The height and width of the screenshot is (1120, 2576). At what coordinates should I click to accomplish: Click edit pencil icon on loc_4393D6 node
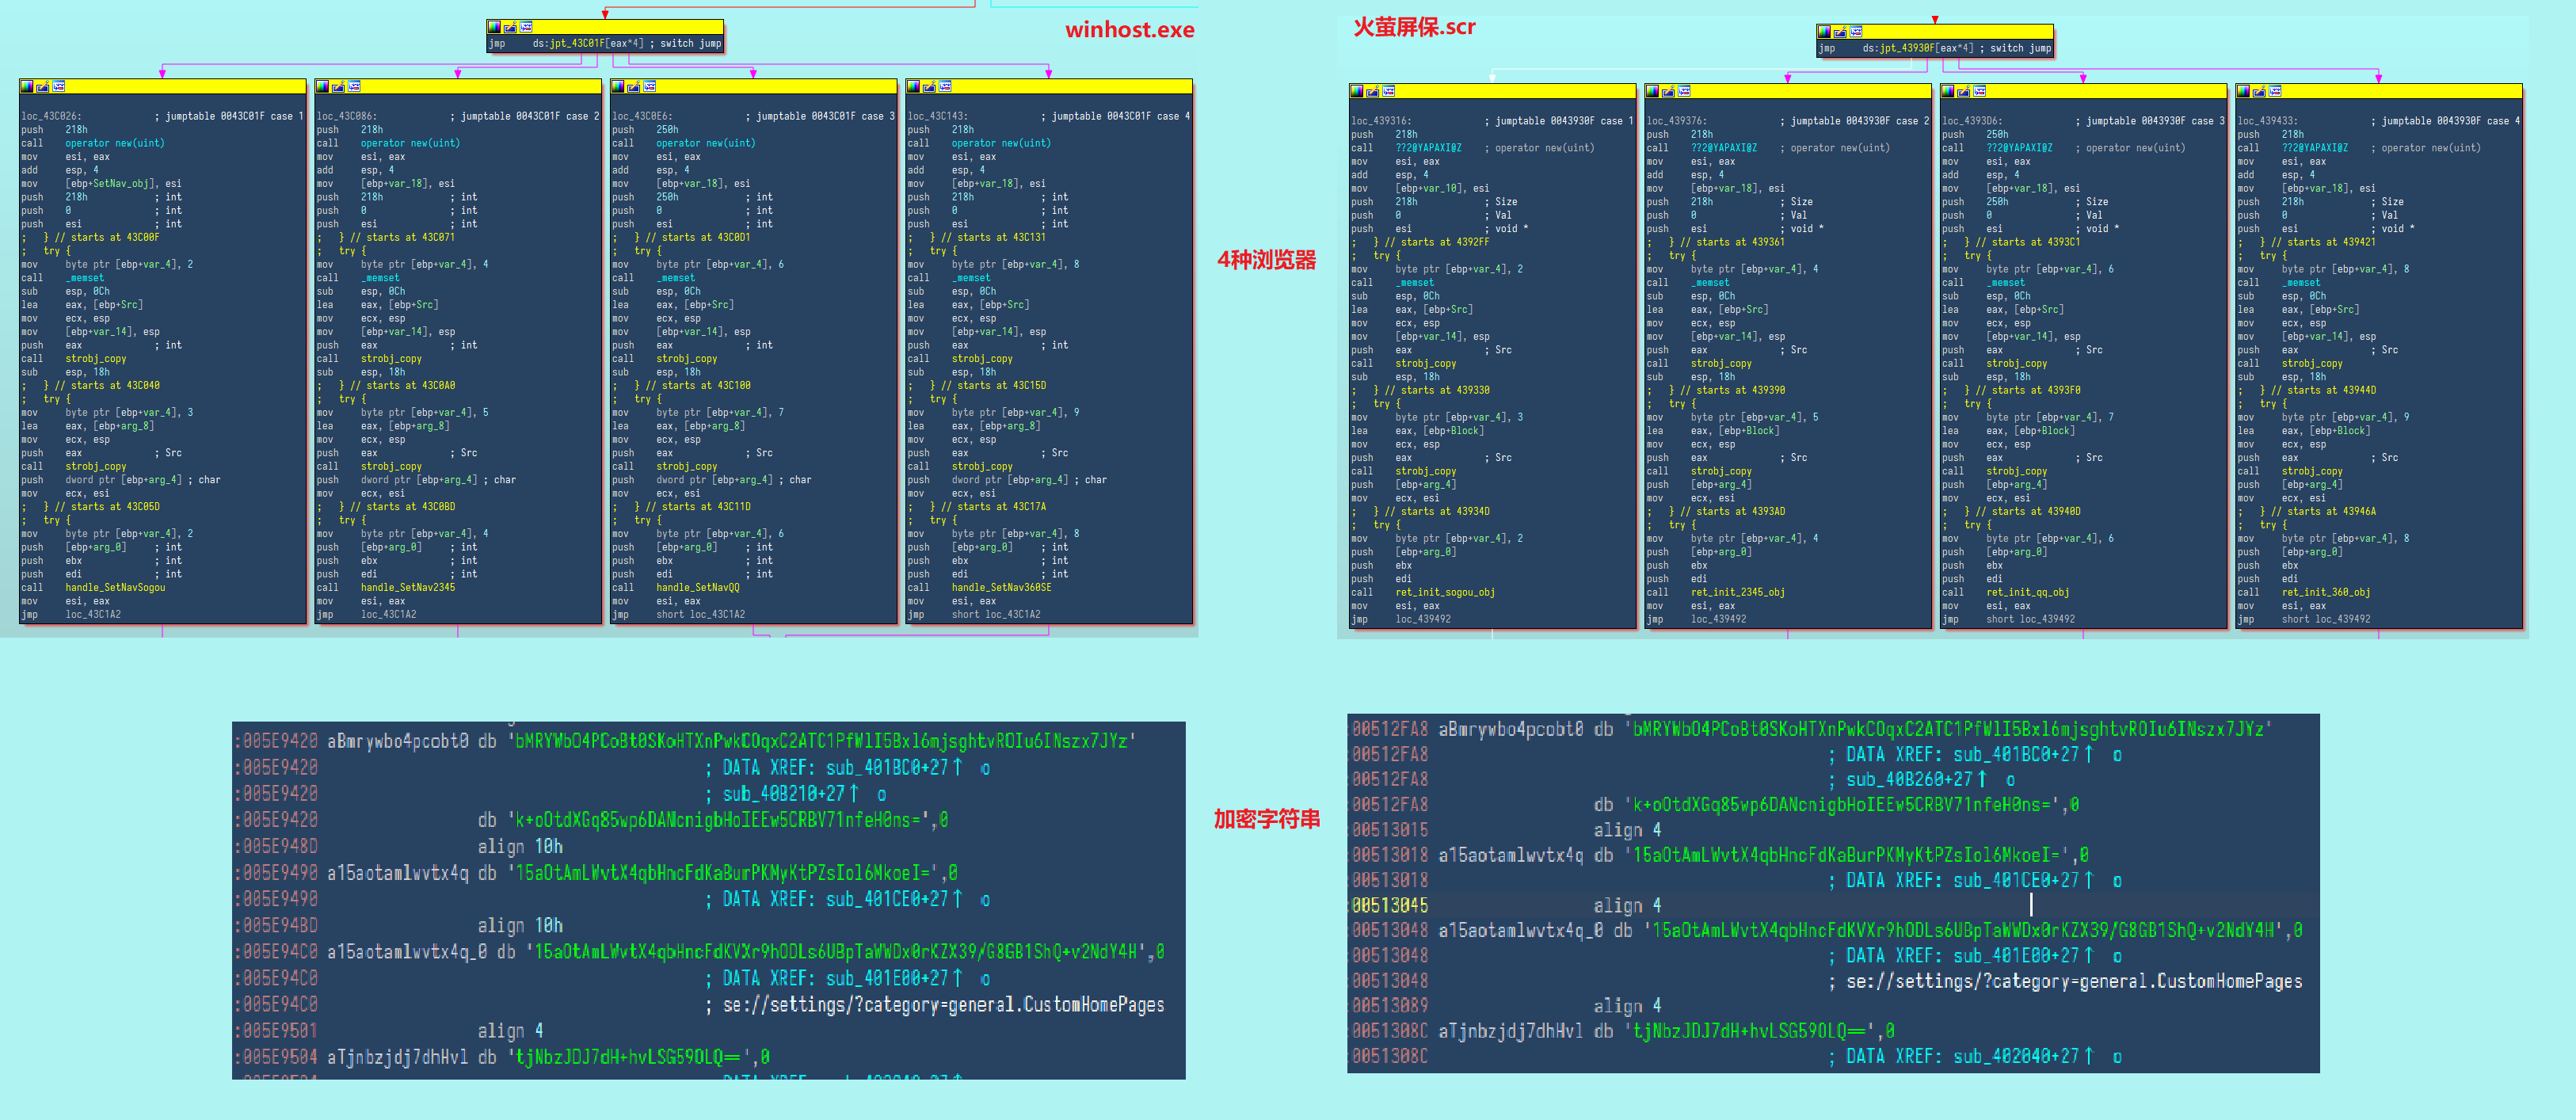pyautogui.click(x=1964, y=92)
